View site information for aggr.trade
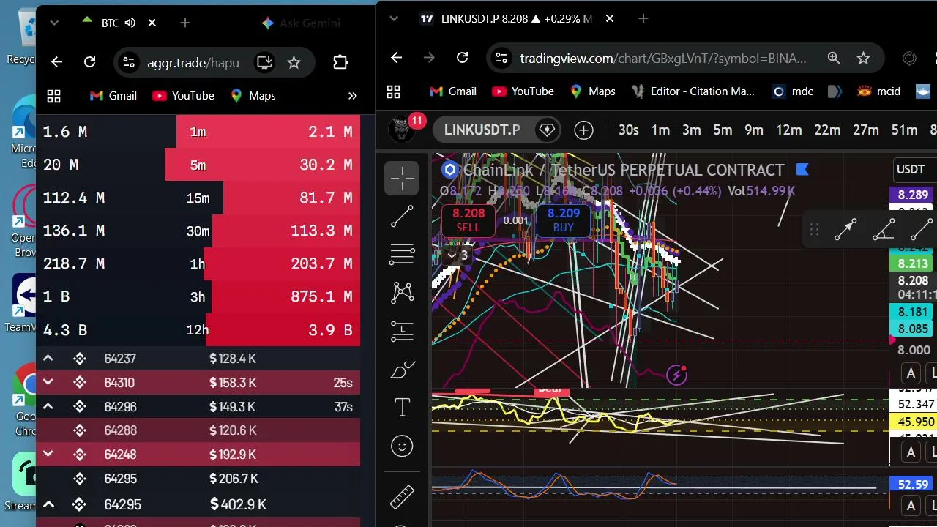Screen dimensions: 937x527 click(128, 62)
